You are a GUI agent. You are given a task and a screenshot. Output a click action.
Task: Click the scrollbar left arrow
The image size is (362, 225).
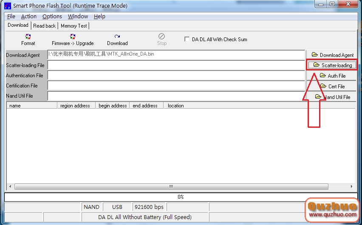[x=10, y=186]
